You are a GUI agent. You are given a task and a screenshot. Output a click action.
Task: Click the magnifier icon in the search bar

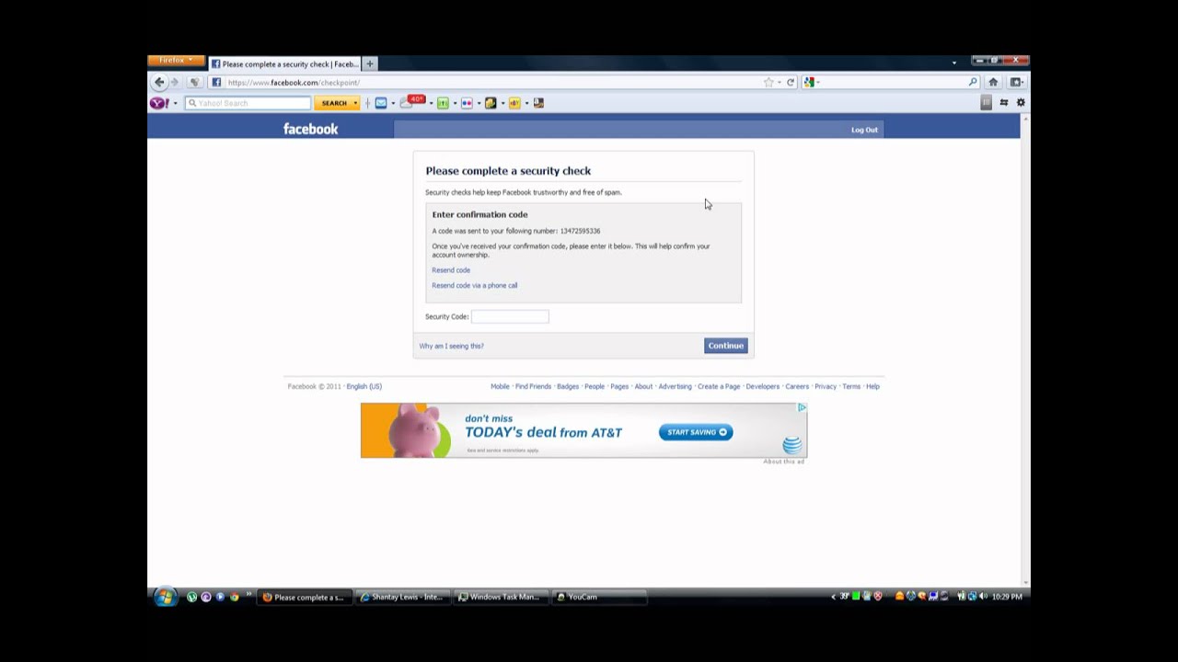coord(973,83)
